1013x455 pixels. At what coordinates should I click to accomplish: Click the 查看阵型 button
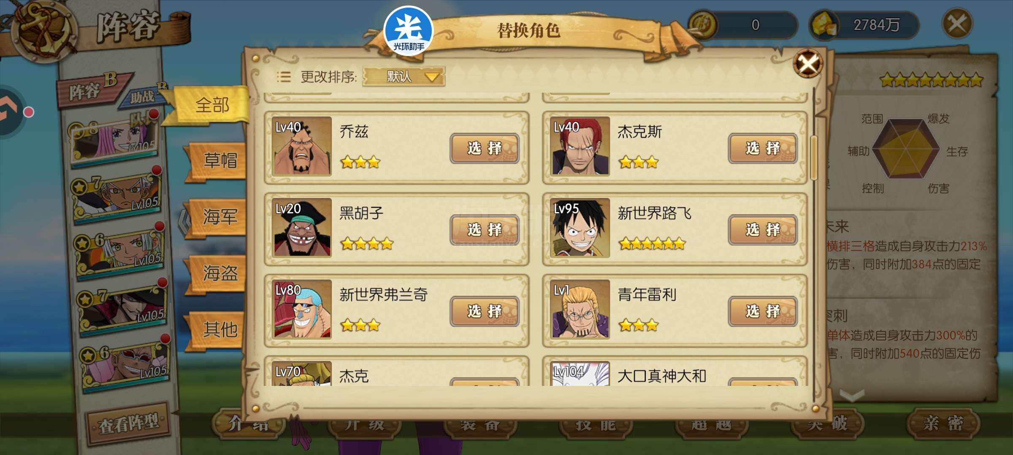129,423
